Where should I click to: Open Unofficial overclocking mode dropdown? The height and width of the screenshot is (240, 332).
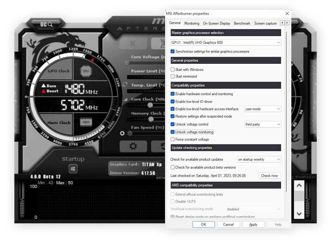(254, 209)
